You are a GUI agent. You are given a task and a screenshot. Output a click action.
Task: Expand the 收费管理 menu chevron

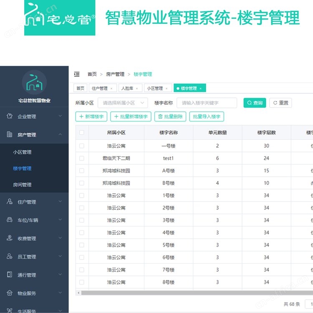(x=60, y=238)
